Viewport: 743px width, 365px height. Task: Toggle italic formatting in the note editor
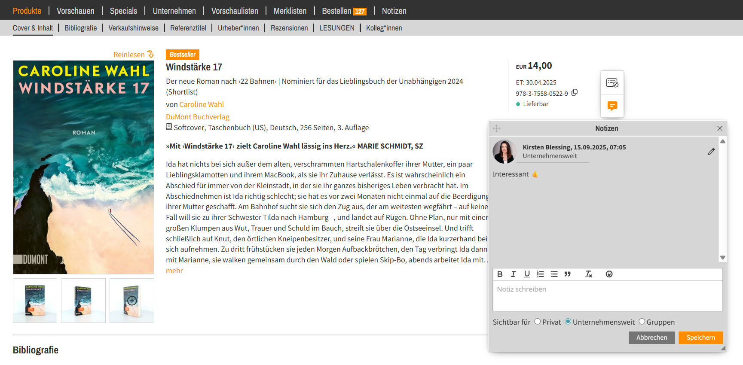tap(513, 274)
